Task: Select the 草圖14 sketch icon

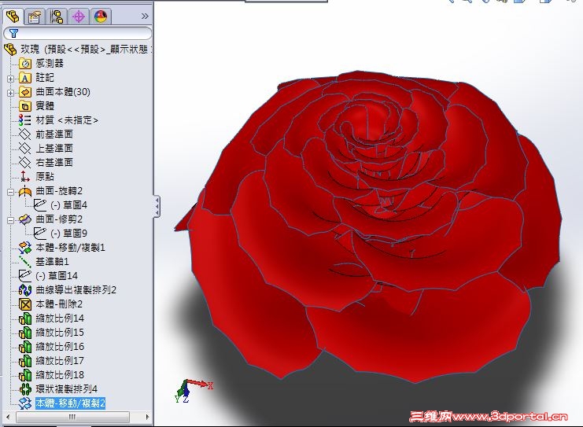Action: pos(25,276)
